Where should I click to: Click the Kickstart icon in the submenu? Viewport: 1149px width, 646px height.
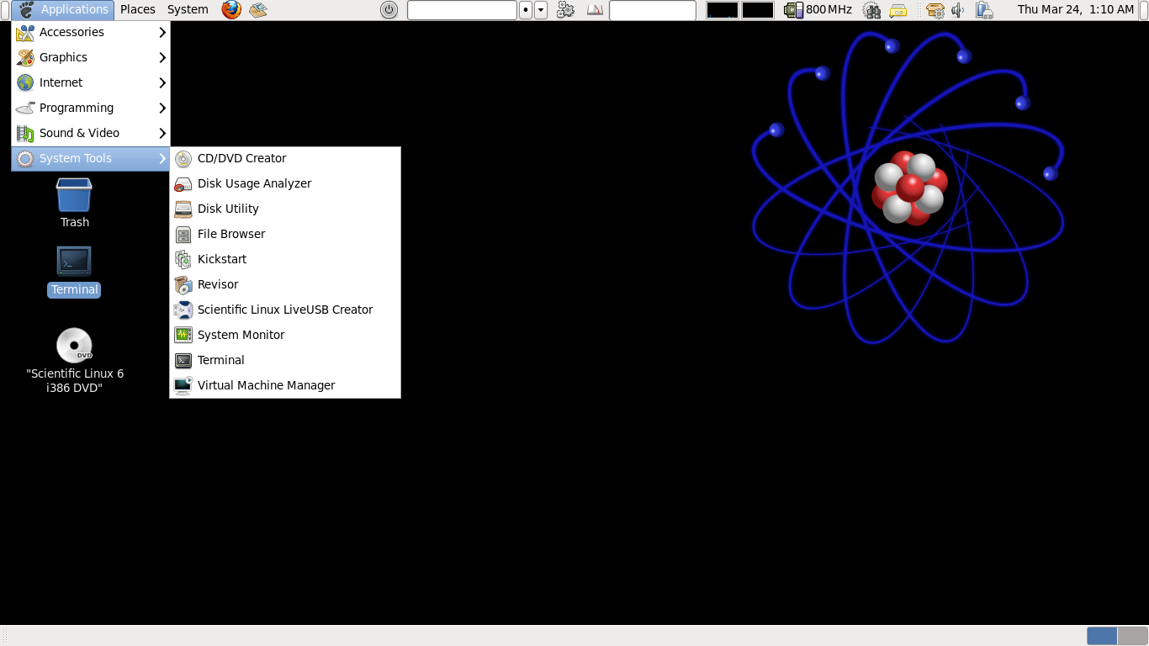pos(183,259)
